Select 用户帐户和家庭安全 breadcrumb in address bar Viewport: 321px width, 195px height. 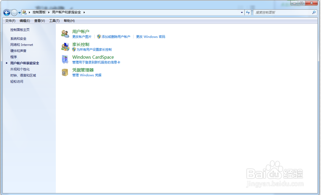(x=66, y=12)
